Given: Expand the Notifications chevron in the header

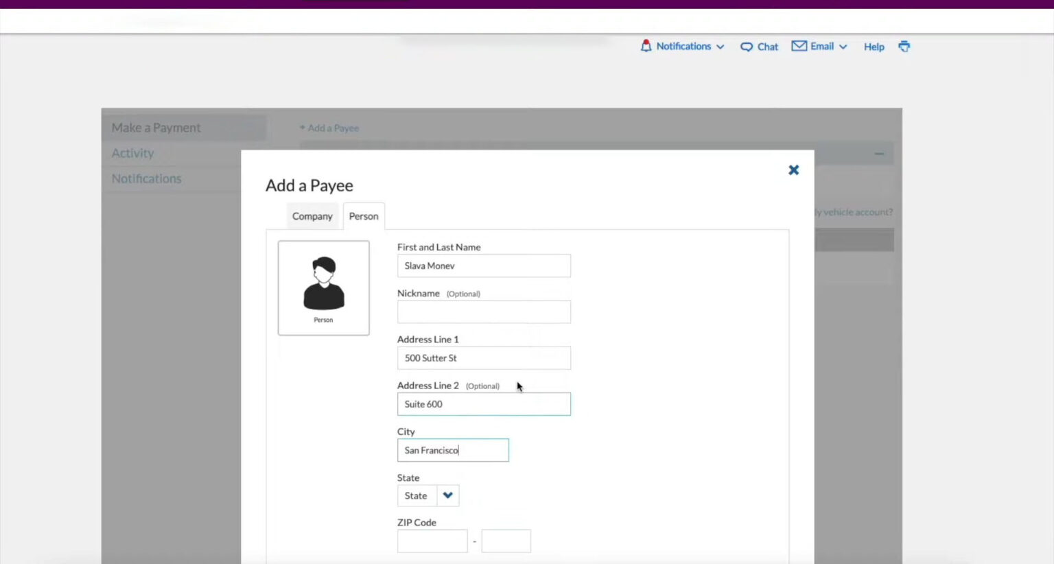Looking at the screenshot, I should [720, 47].
